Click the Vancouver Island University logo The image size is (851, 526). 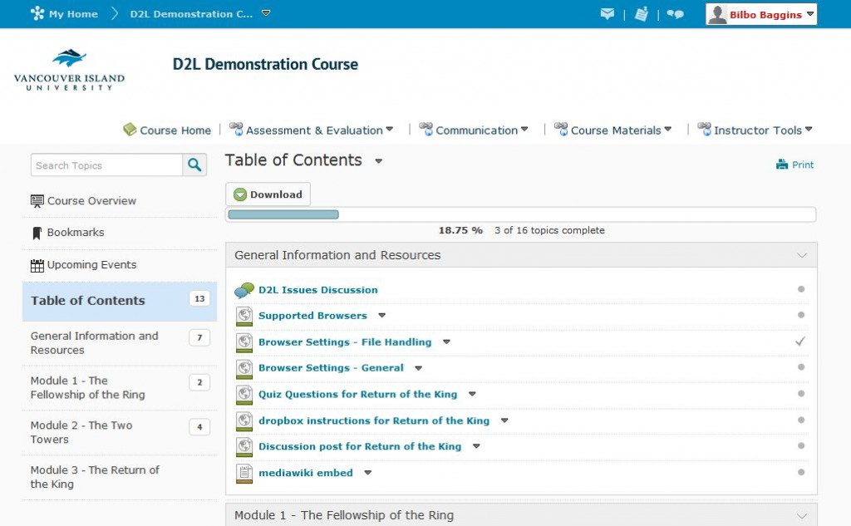tap(70, 70)
